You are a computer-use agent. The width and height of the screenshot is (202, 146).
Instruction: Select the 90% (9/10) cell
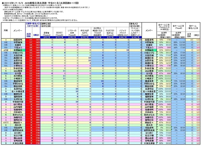tap(164, 97)
